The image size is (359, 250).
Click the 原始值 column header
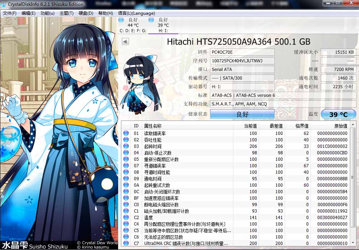point(340,126)
